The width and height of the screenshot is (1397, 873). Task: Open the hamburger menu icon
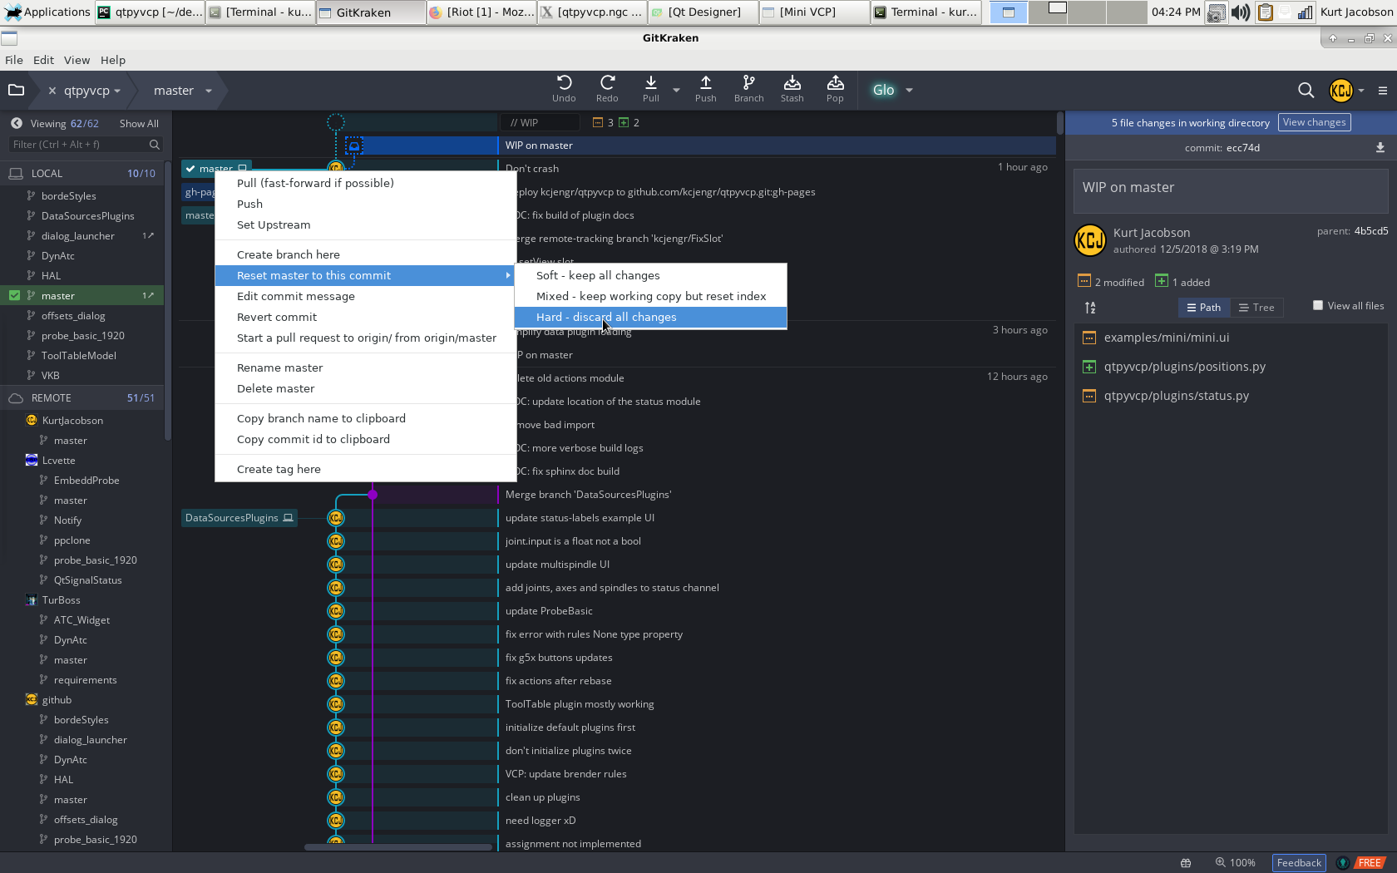coord(1382,91)
